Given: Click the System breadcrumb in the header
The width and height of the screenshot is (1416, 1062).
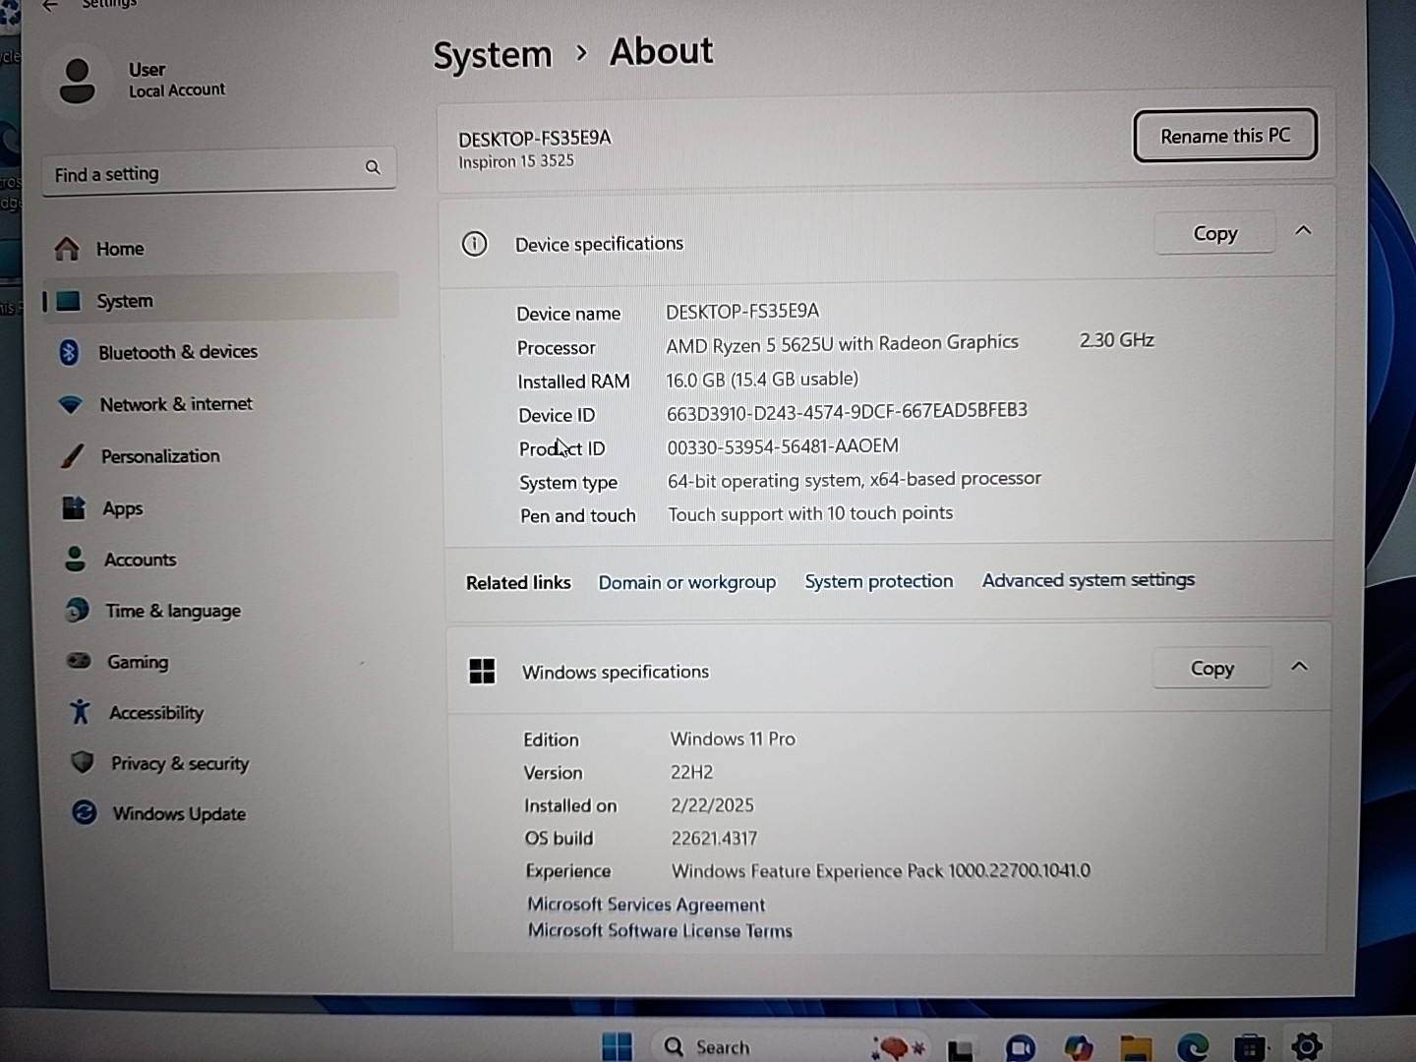Looking at the screenshot, I should (493, 55).
